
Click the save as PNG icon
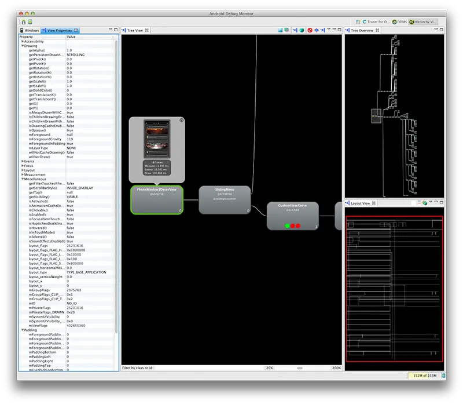[280, 30]
